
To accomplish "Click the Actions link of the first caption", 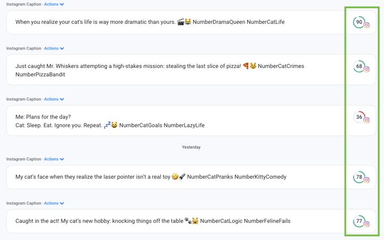I will coord(51,4).
